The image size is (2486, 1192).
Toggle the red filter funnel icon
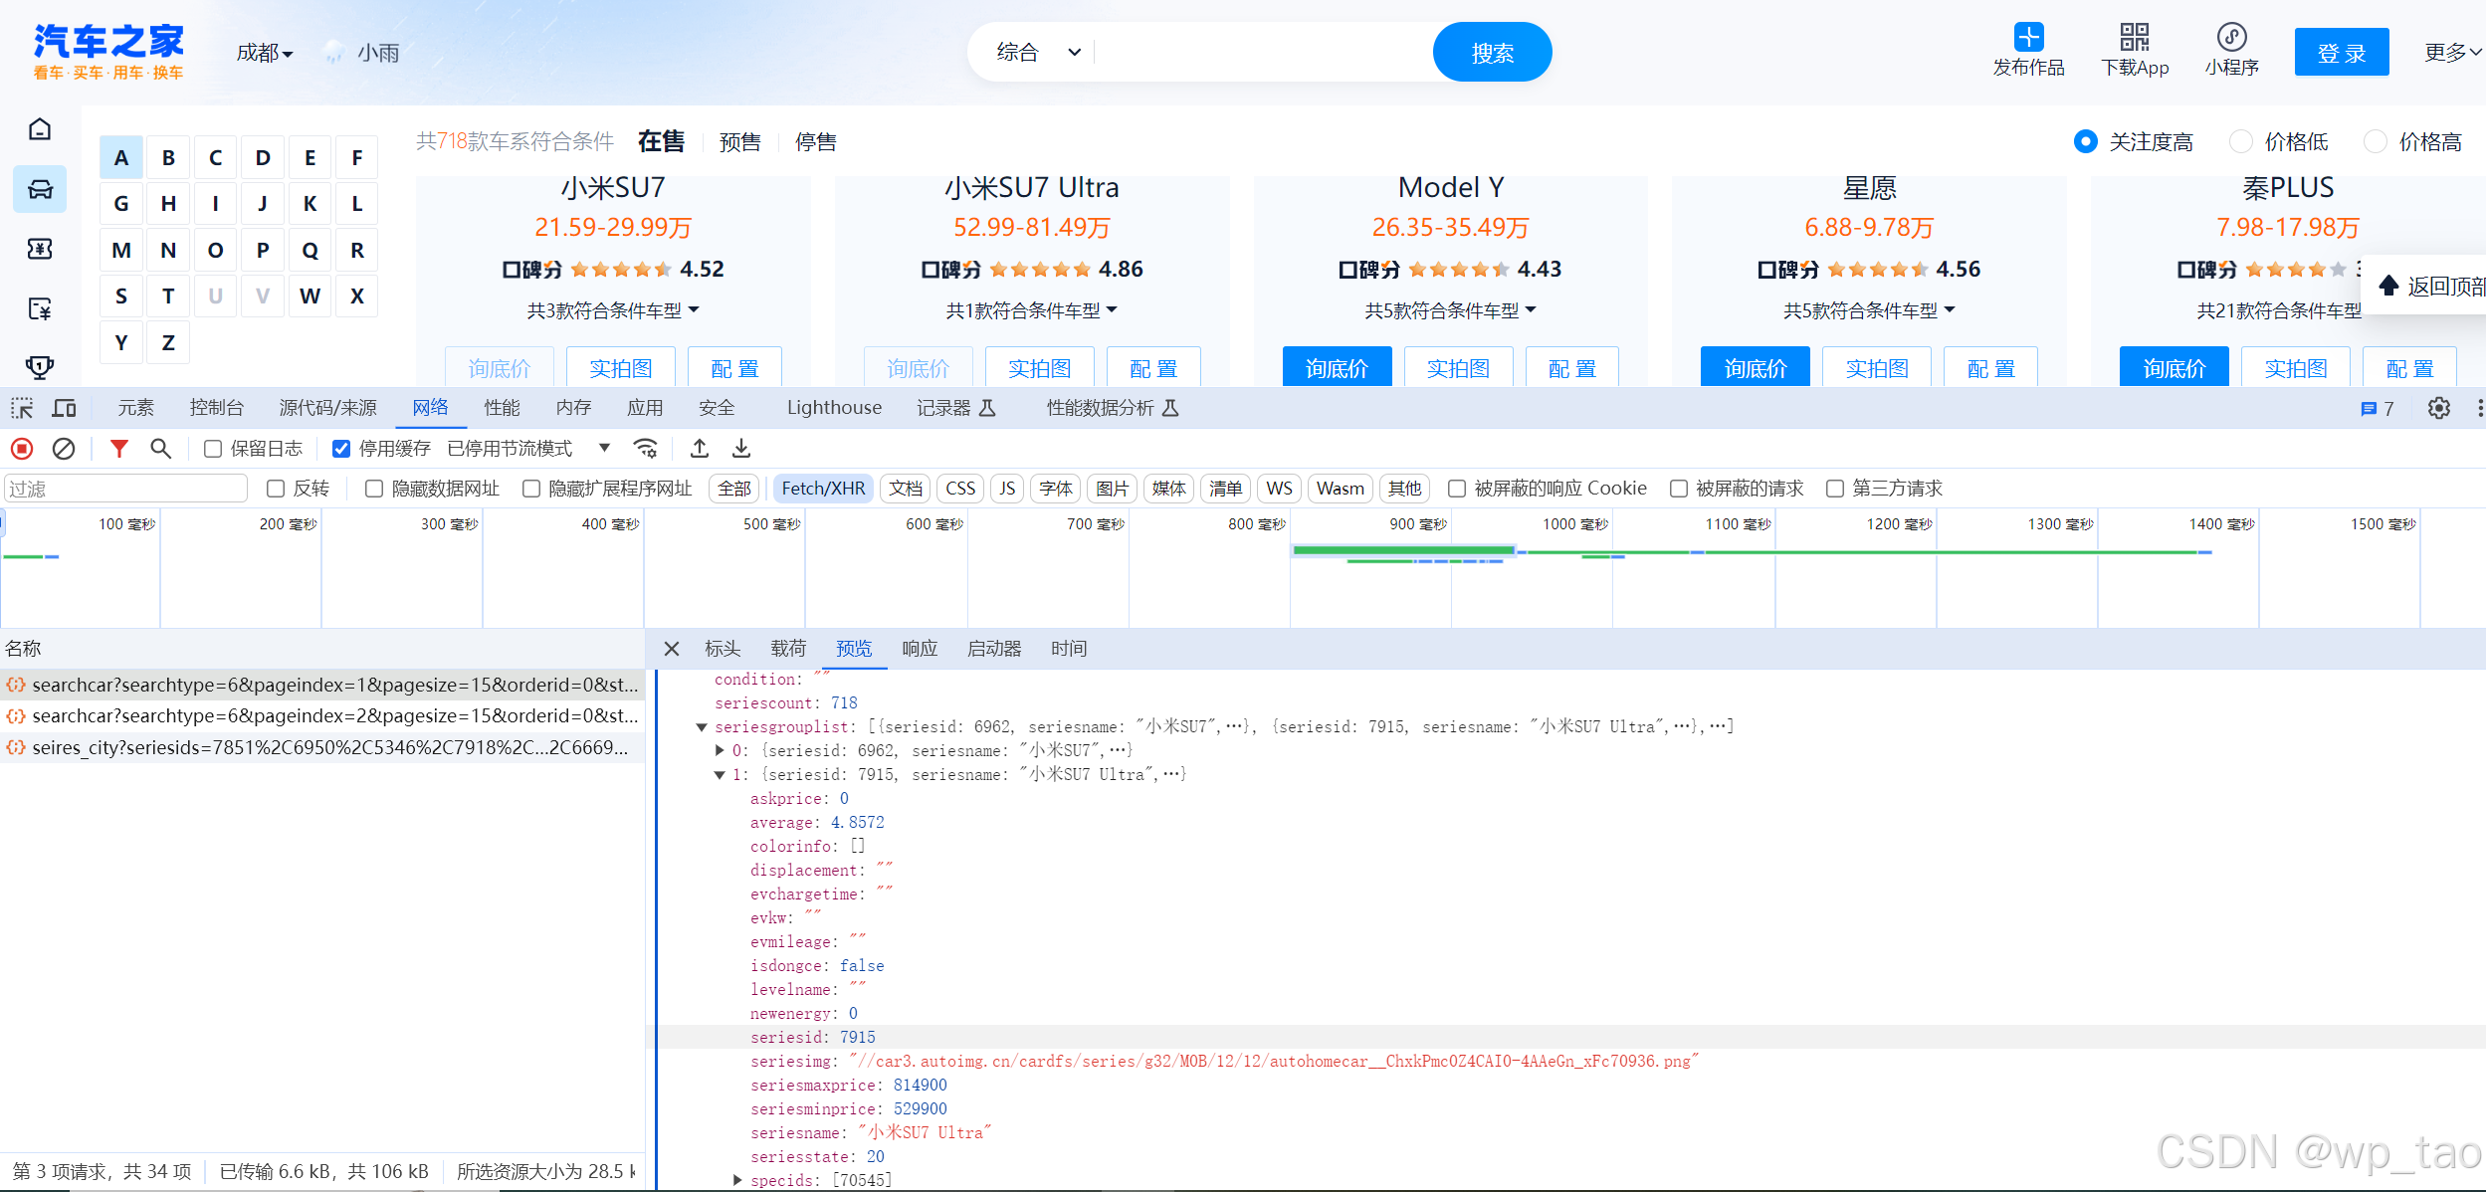[118, 449]
